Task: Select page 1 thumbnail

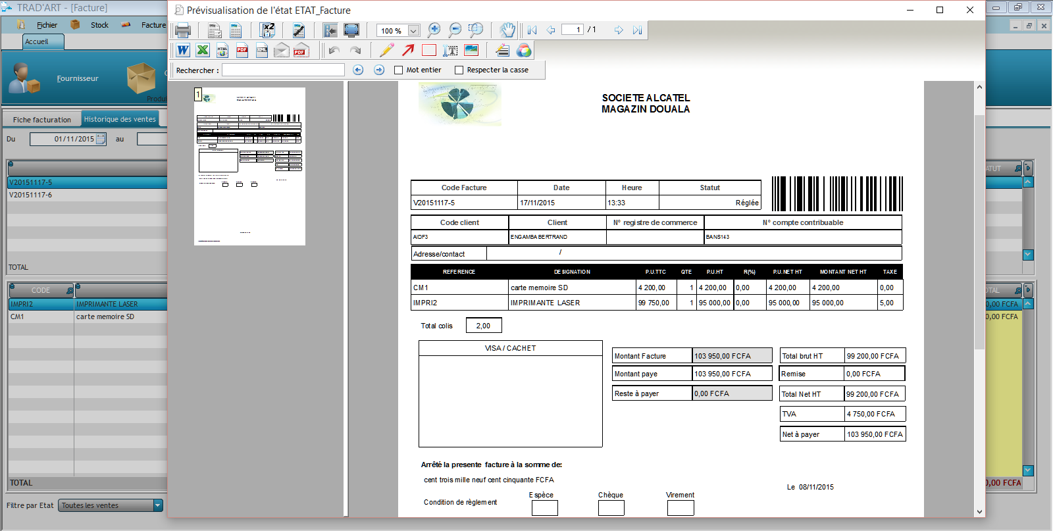Action: pyautogui.click(x=249, y=166)
